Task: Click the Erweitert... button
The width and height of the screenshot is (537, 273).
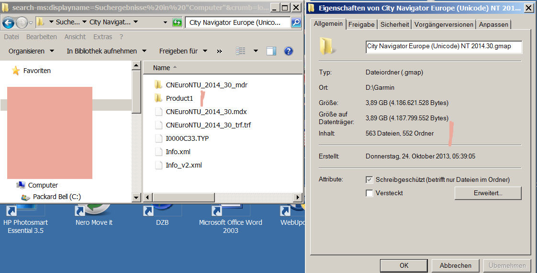Action: [x=488, y=193]
